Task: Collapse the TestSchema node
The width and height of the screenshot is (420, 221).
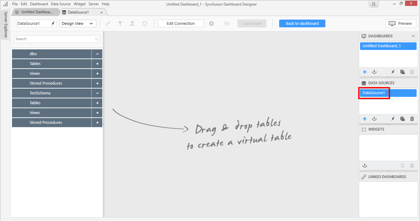Action: click(97, 93)
